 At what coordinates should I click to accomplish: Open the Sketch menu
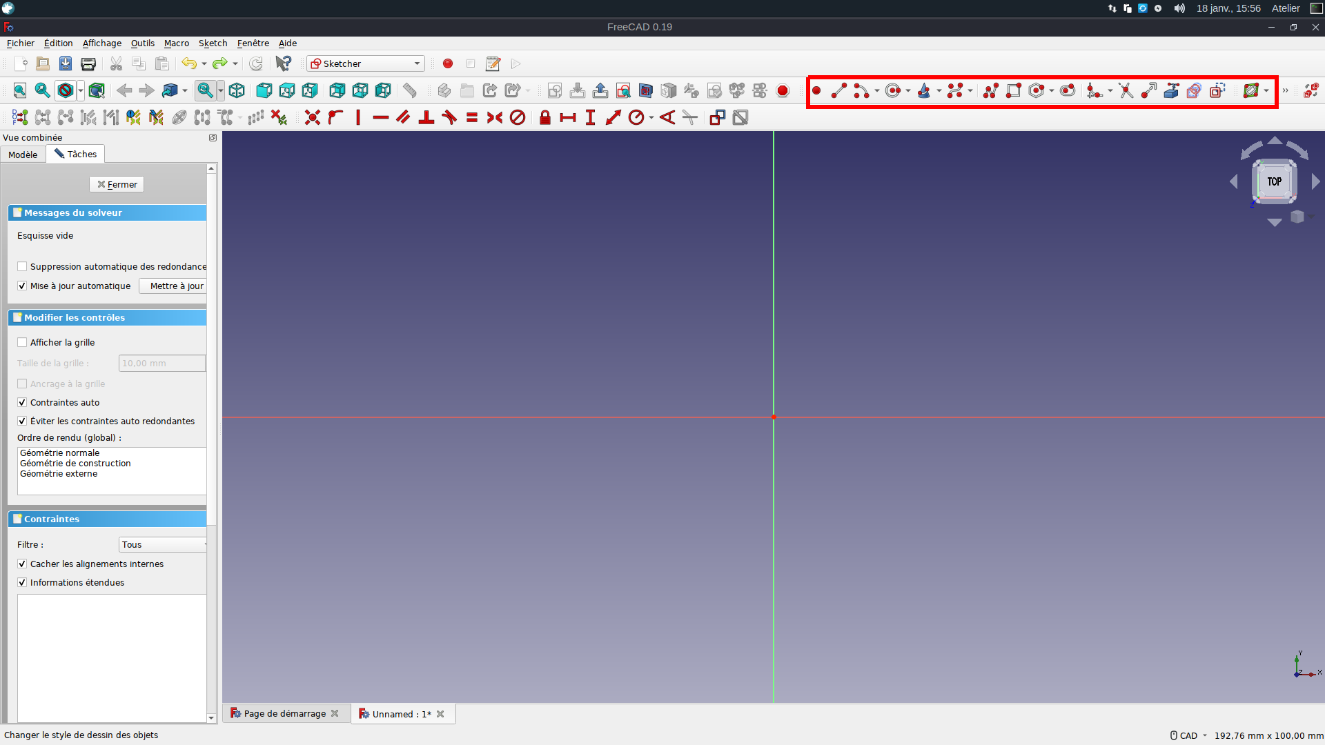212,43
